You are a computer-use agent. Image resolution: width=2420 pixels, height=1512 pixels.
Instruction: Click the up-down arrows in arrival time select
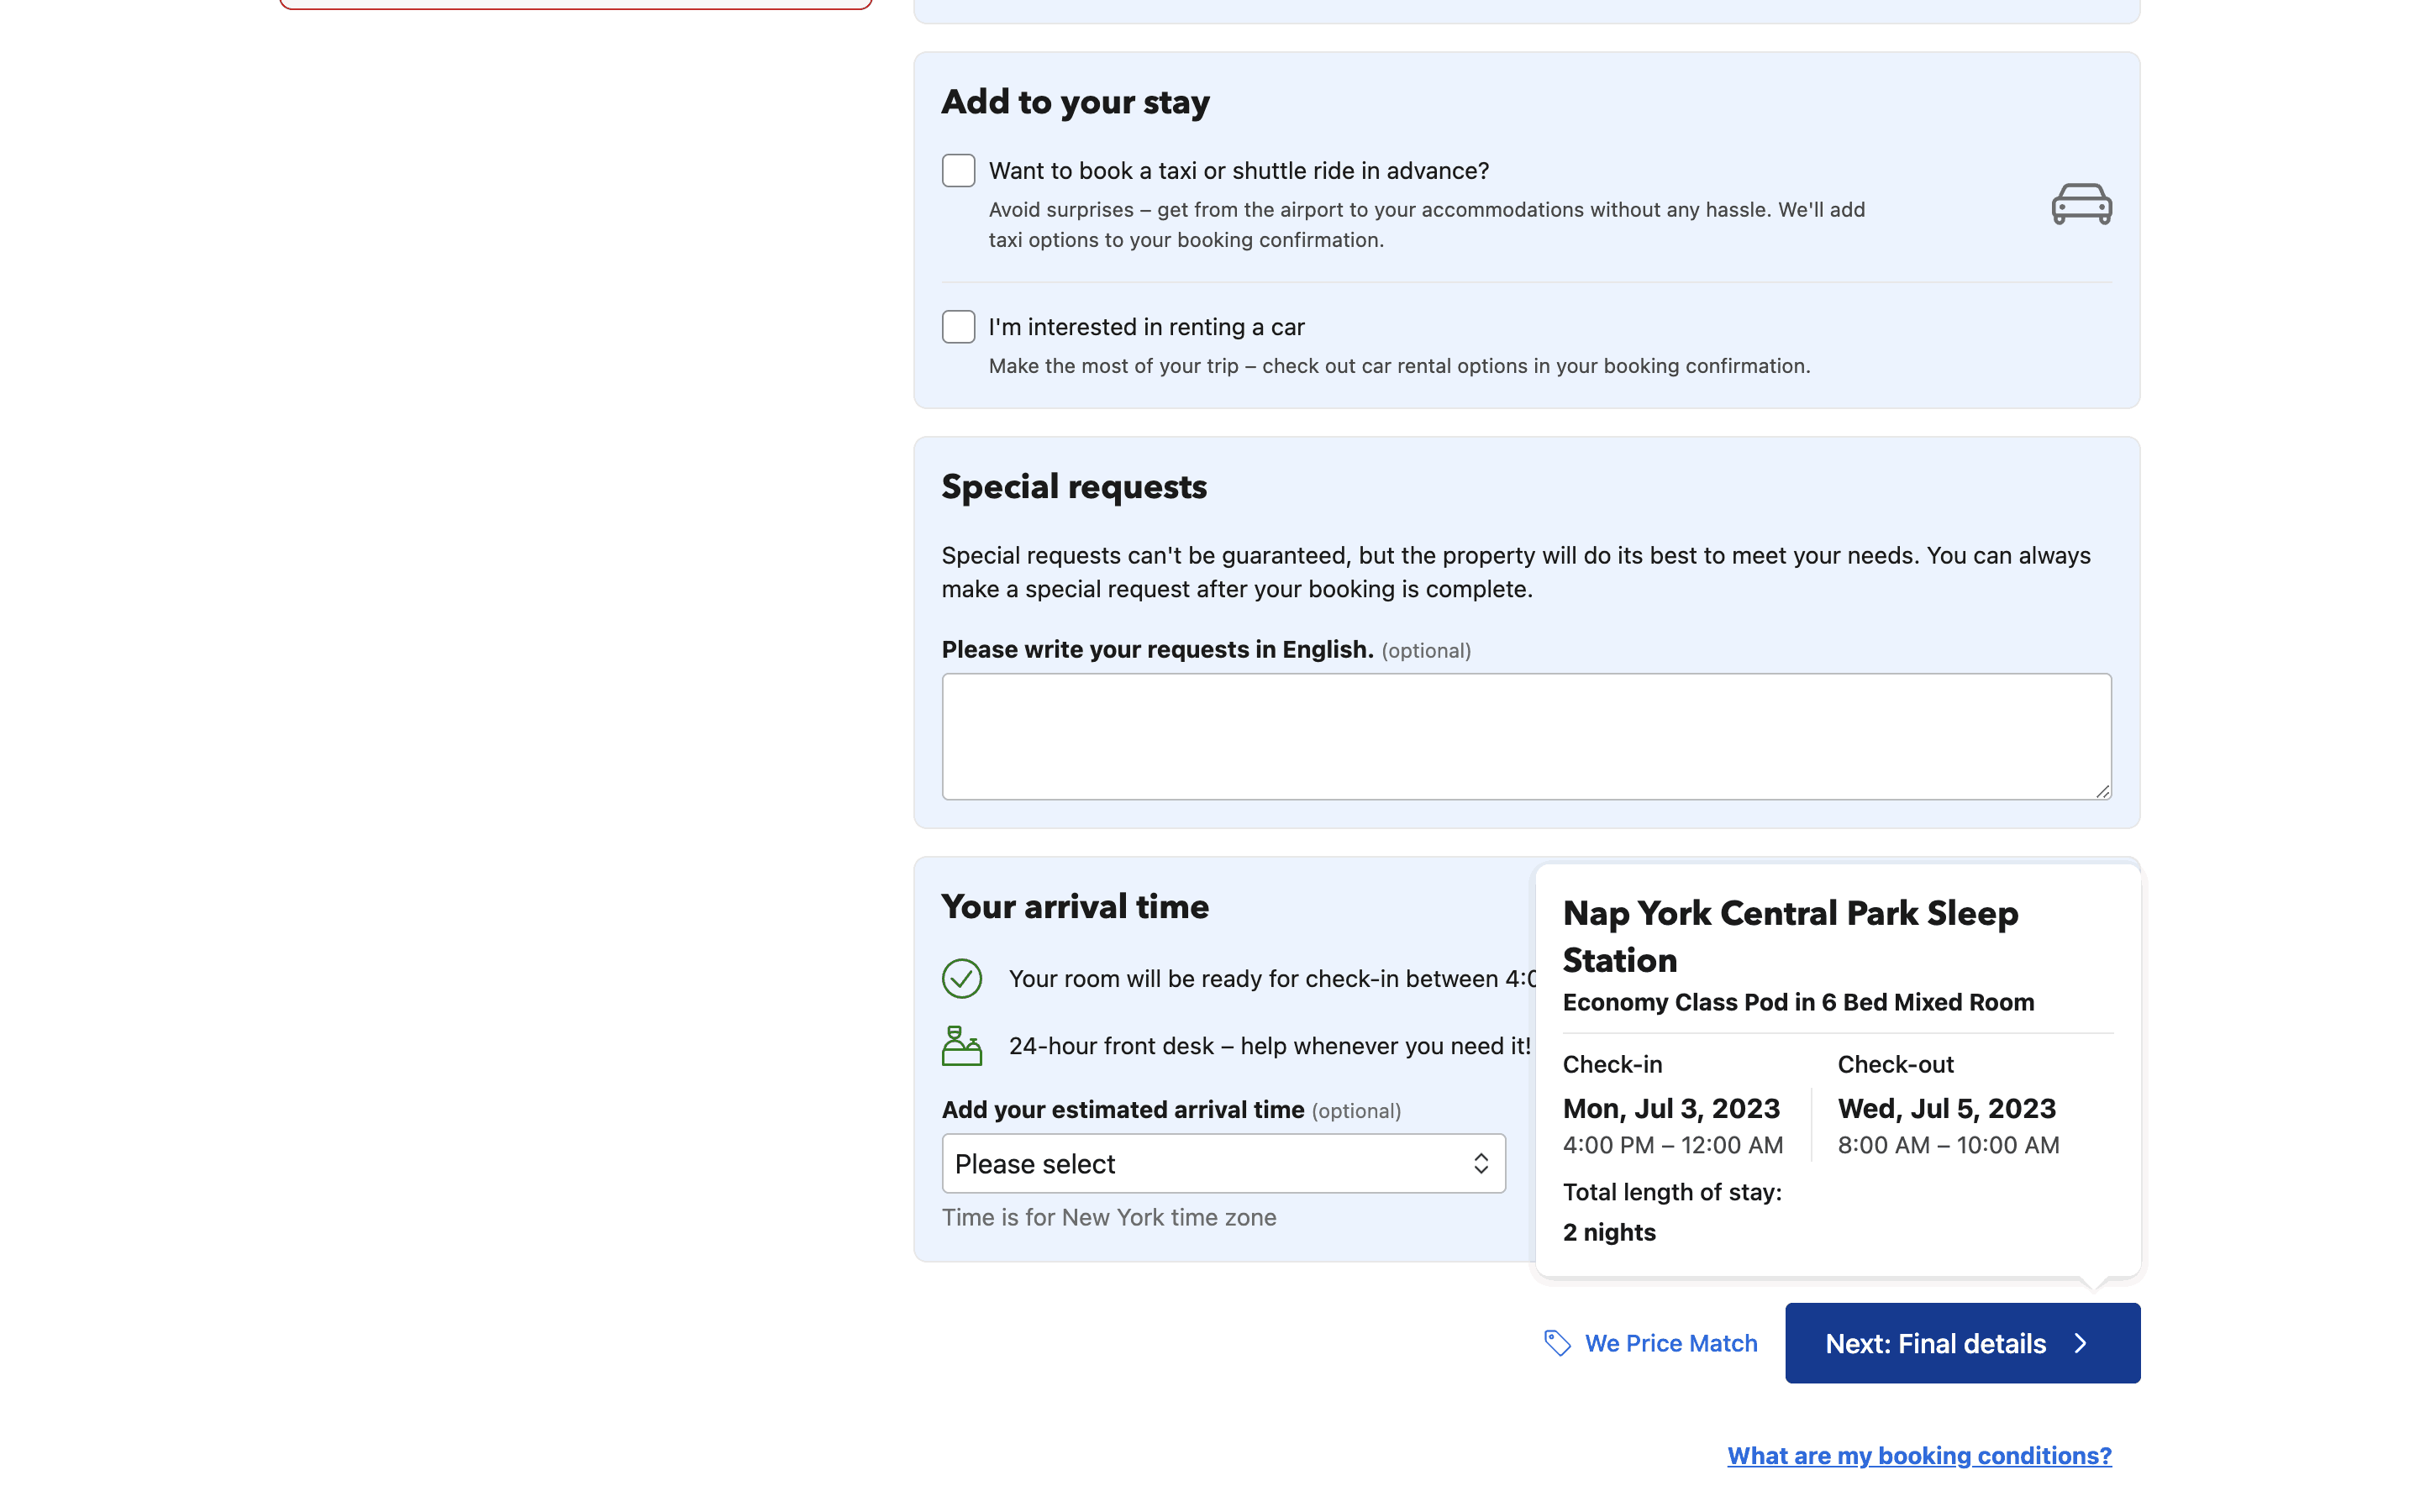tap(1480, 1163)
